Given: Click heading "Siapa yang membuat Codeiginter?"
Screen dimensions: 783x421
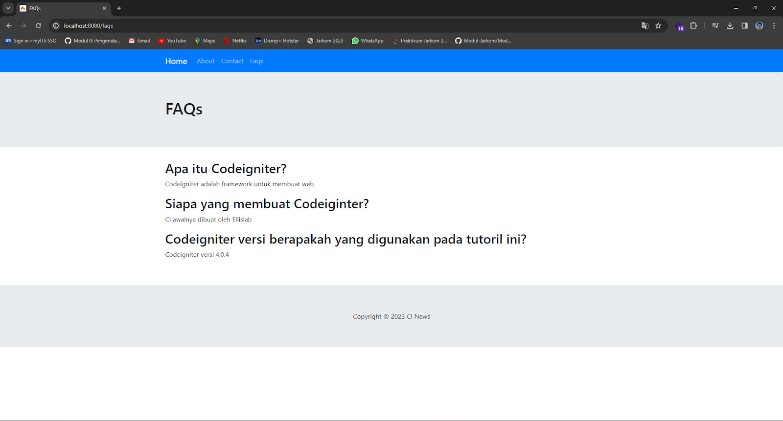Looking at the screenshot, I should coord(267,204).
